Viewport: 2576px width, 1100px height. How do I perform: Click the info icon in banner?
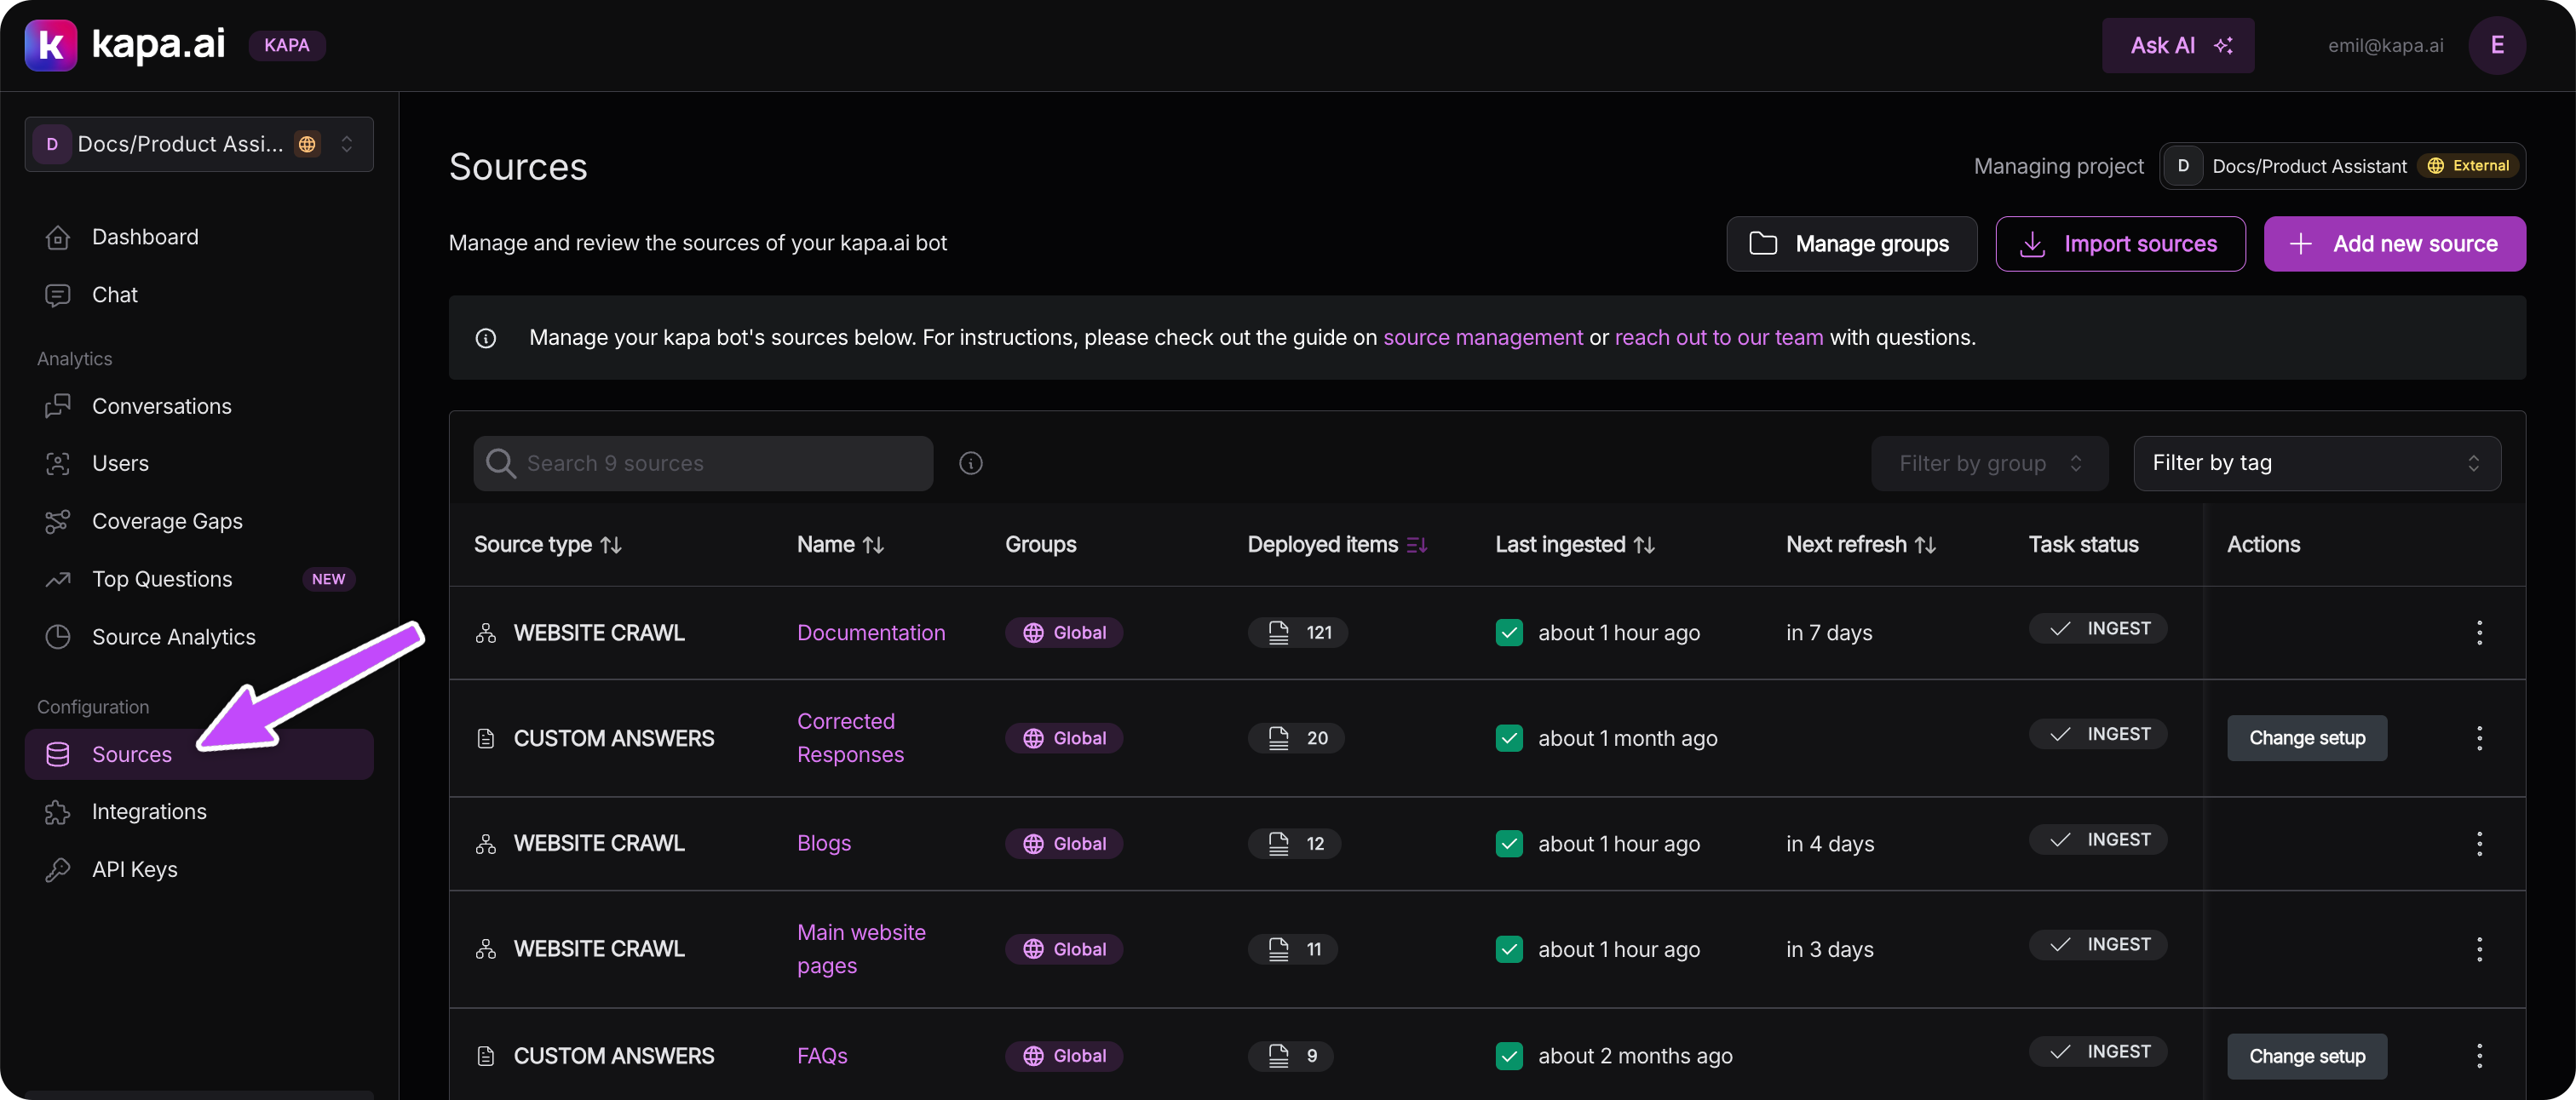pos(486,338)
